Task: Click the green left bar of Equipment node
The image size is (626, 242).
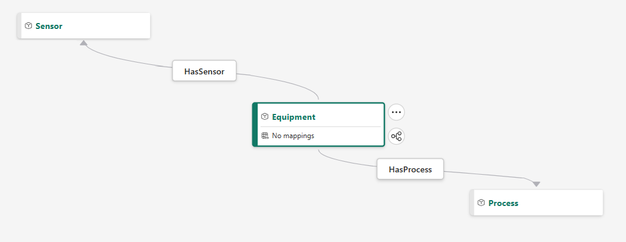Action: click(x=255, y=125)
